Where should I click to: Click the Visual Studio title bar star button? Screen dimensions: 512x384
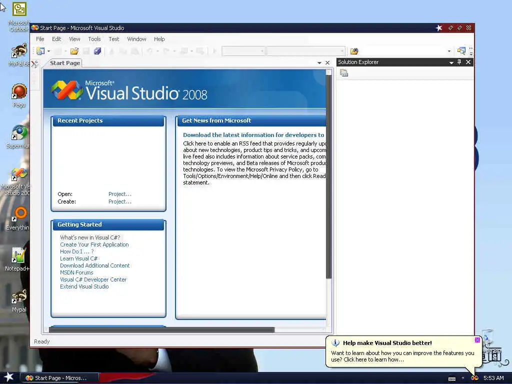point(439,28)
